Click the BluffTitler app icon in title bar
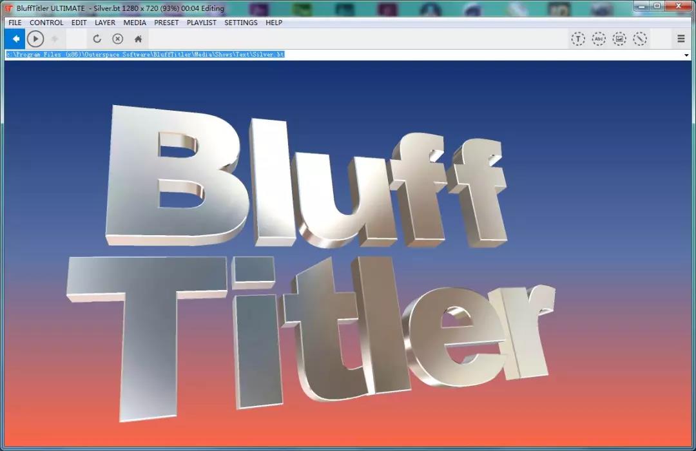 pos(8,8)
